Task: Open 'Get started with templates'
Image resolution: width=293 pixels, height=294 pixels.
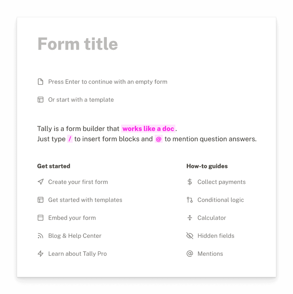Action: pyautogui.click(x=85, y=200)
